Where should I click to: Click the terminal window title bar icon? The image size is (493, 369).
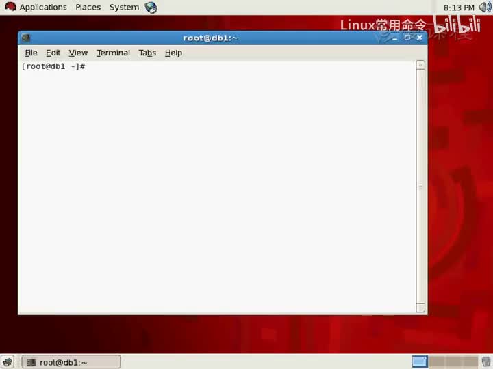[26, 38]
